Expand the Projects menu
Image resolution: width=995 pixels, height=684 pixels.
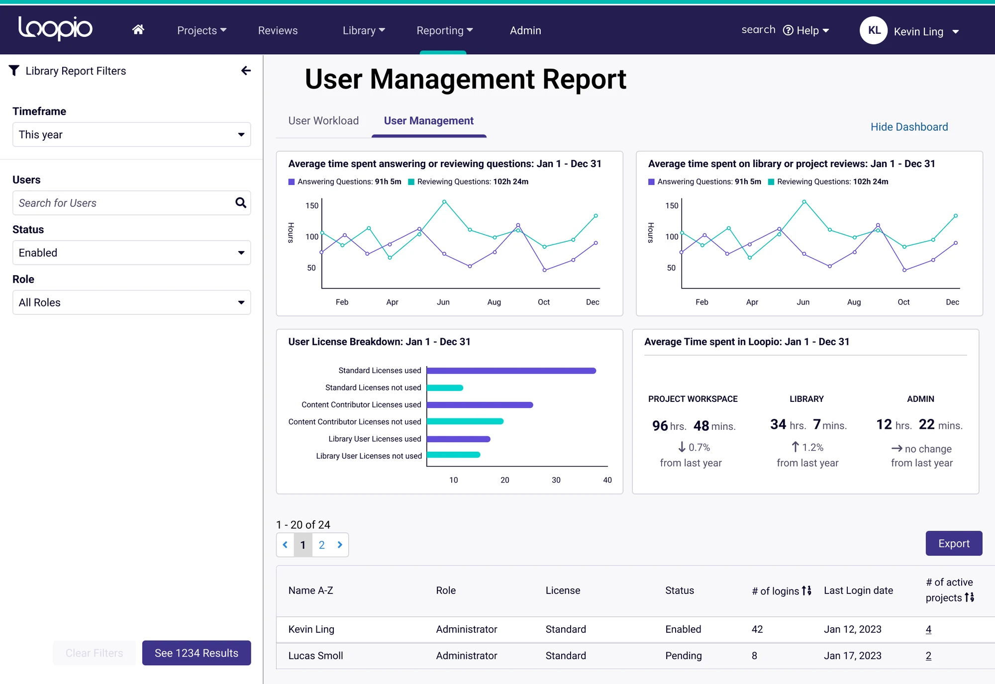click(x=201, y=30)
